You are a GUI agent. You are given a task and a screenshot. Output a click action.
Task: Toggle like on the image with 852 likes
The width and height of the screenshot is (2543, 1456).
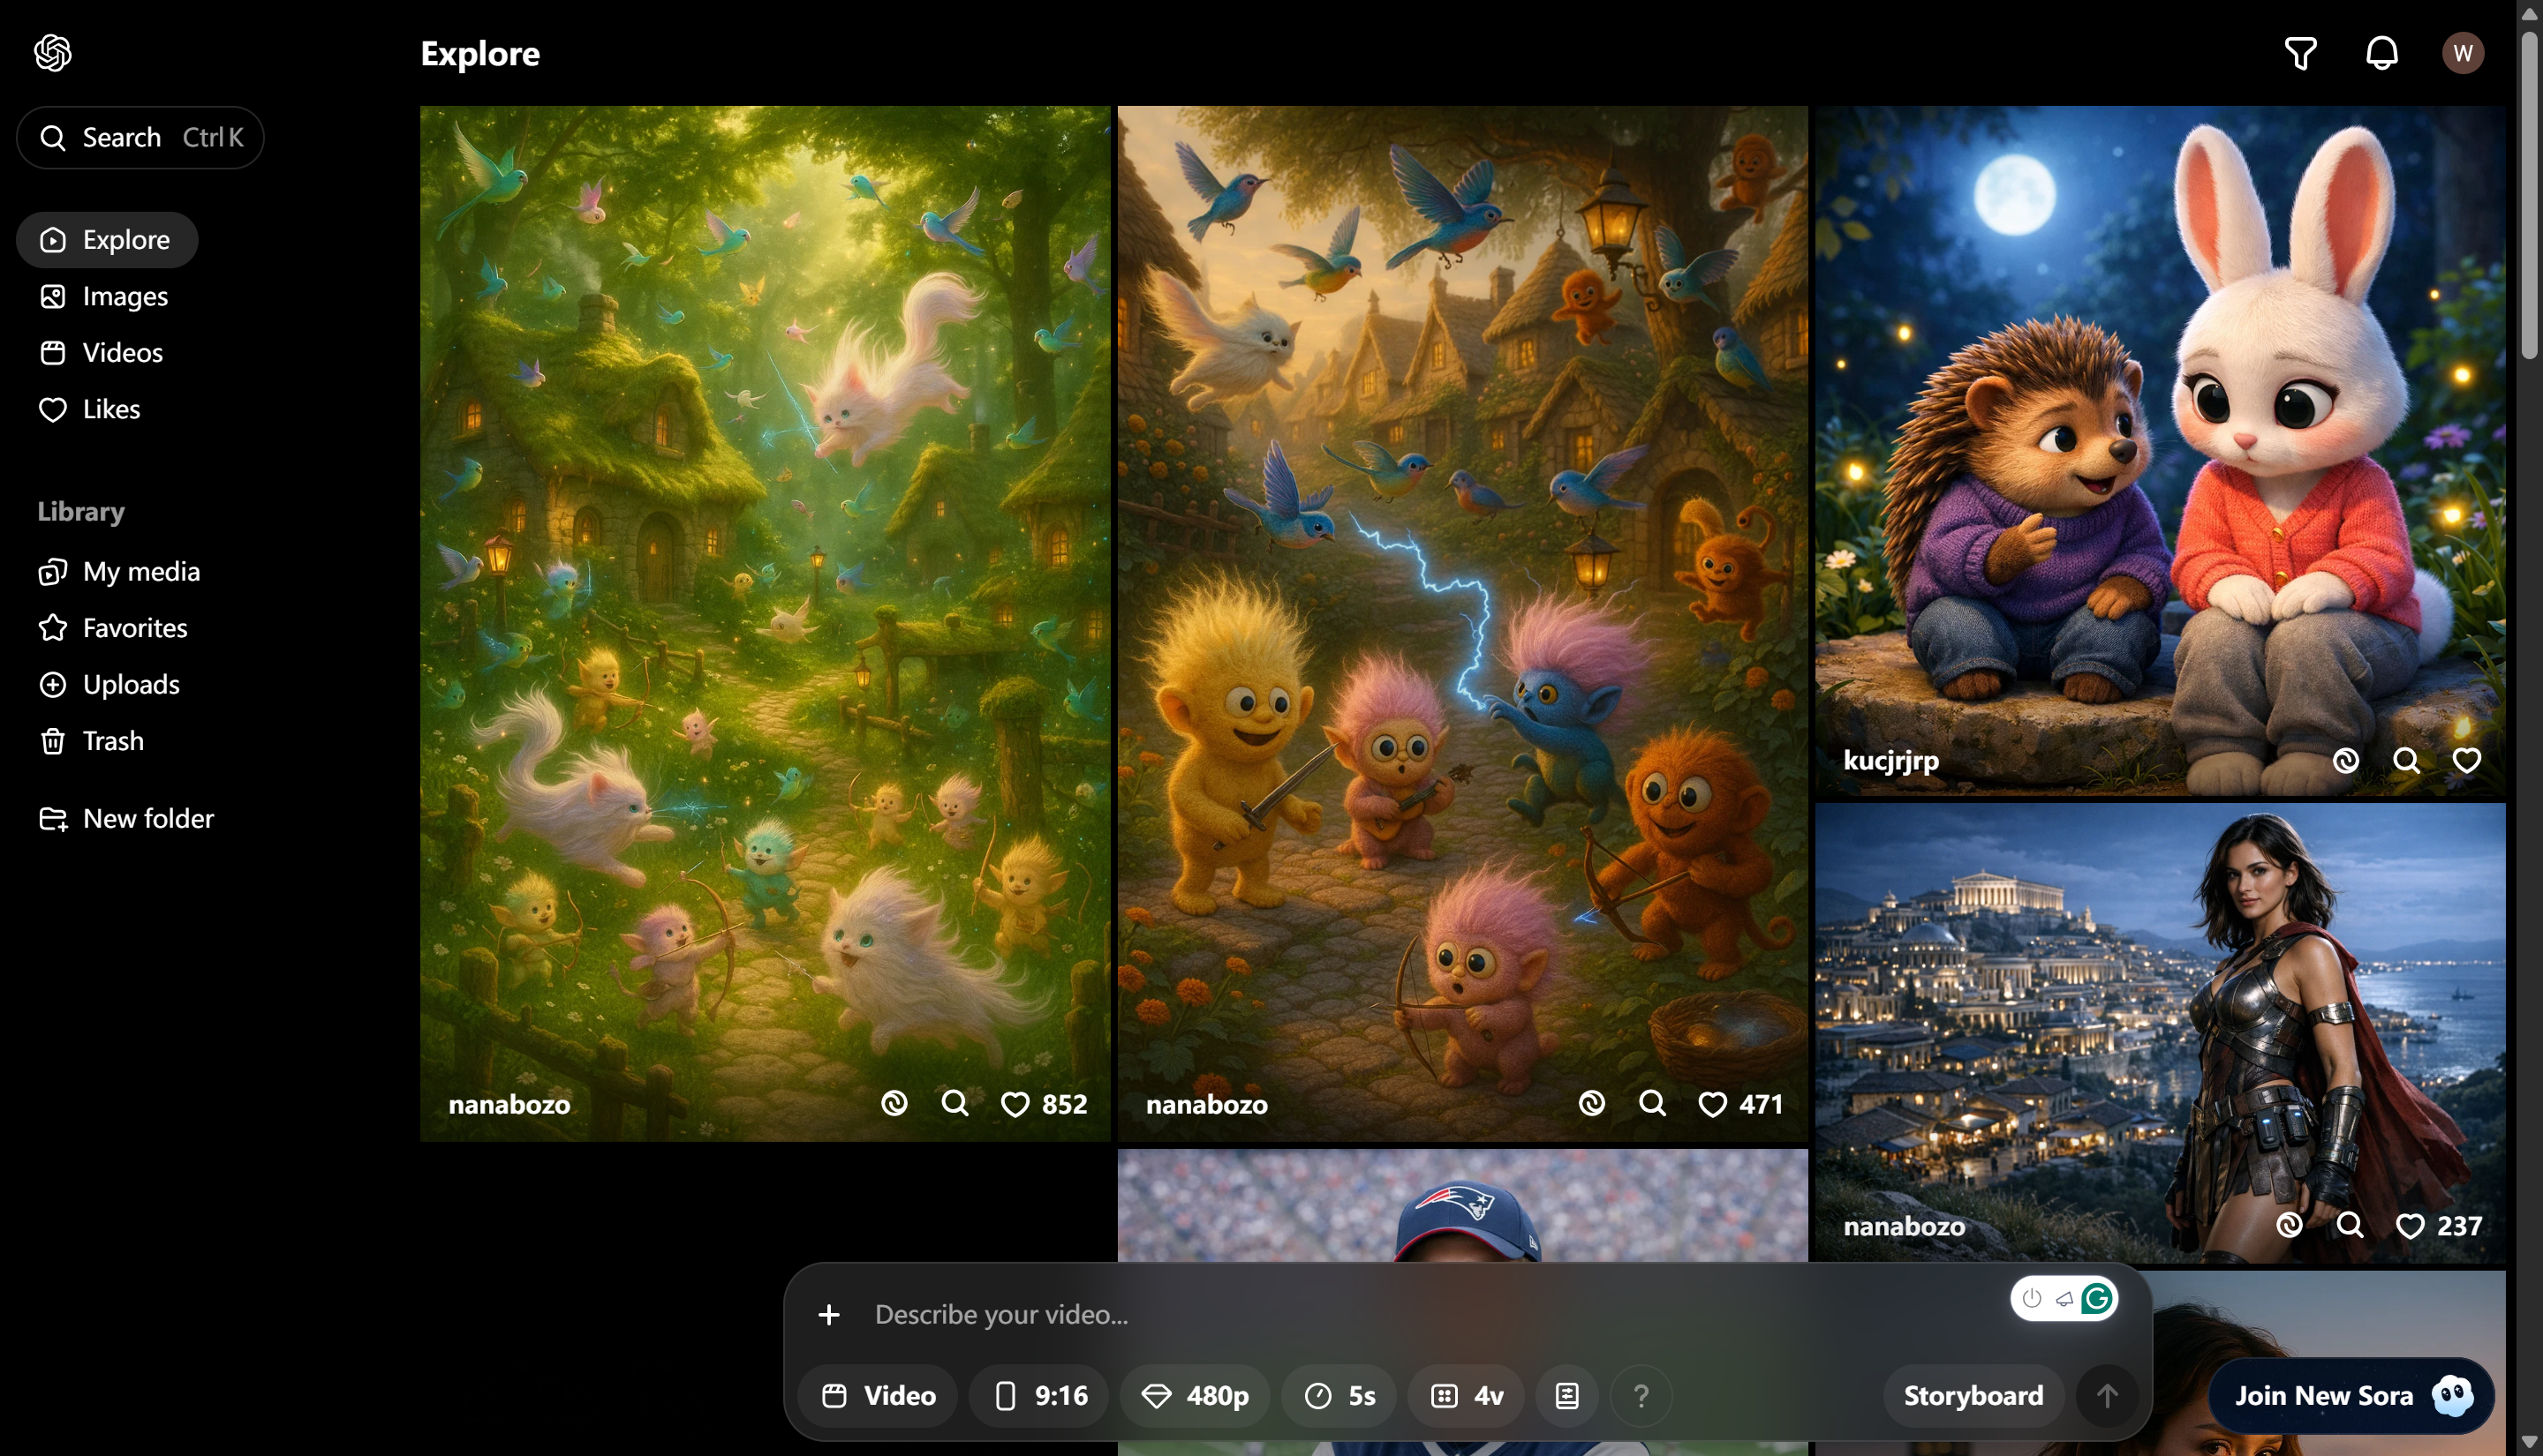point(1015,1104)
